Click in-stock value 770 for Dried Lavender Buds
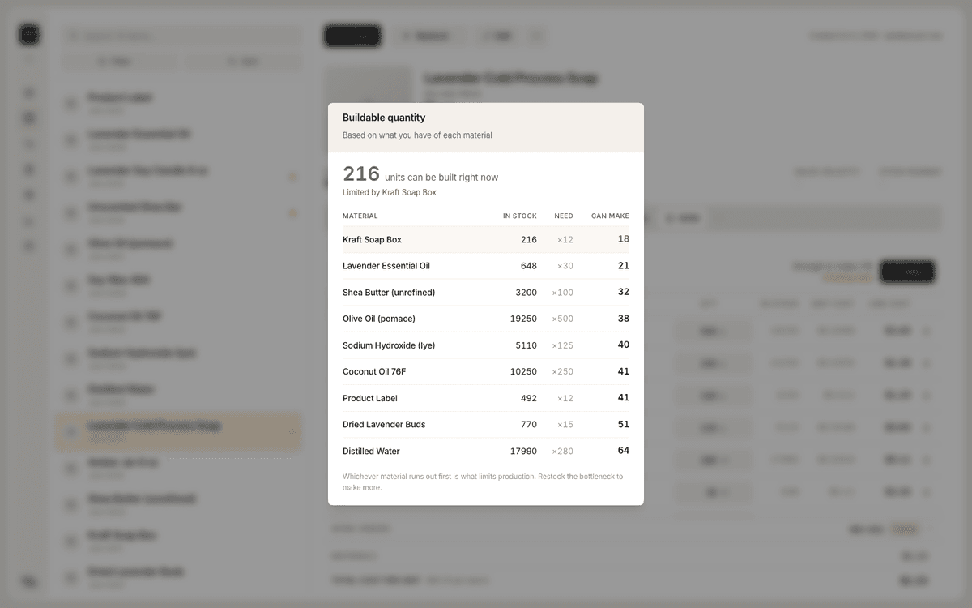Screen dimensions: 972x608 pyautogui.click(x=529, y=425)
